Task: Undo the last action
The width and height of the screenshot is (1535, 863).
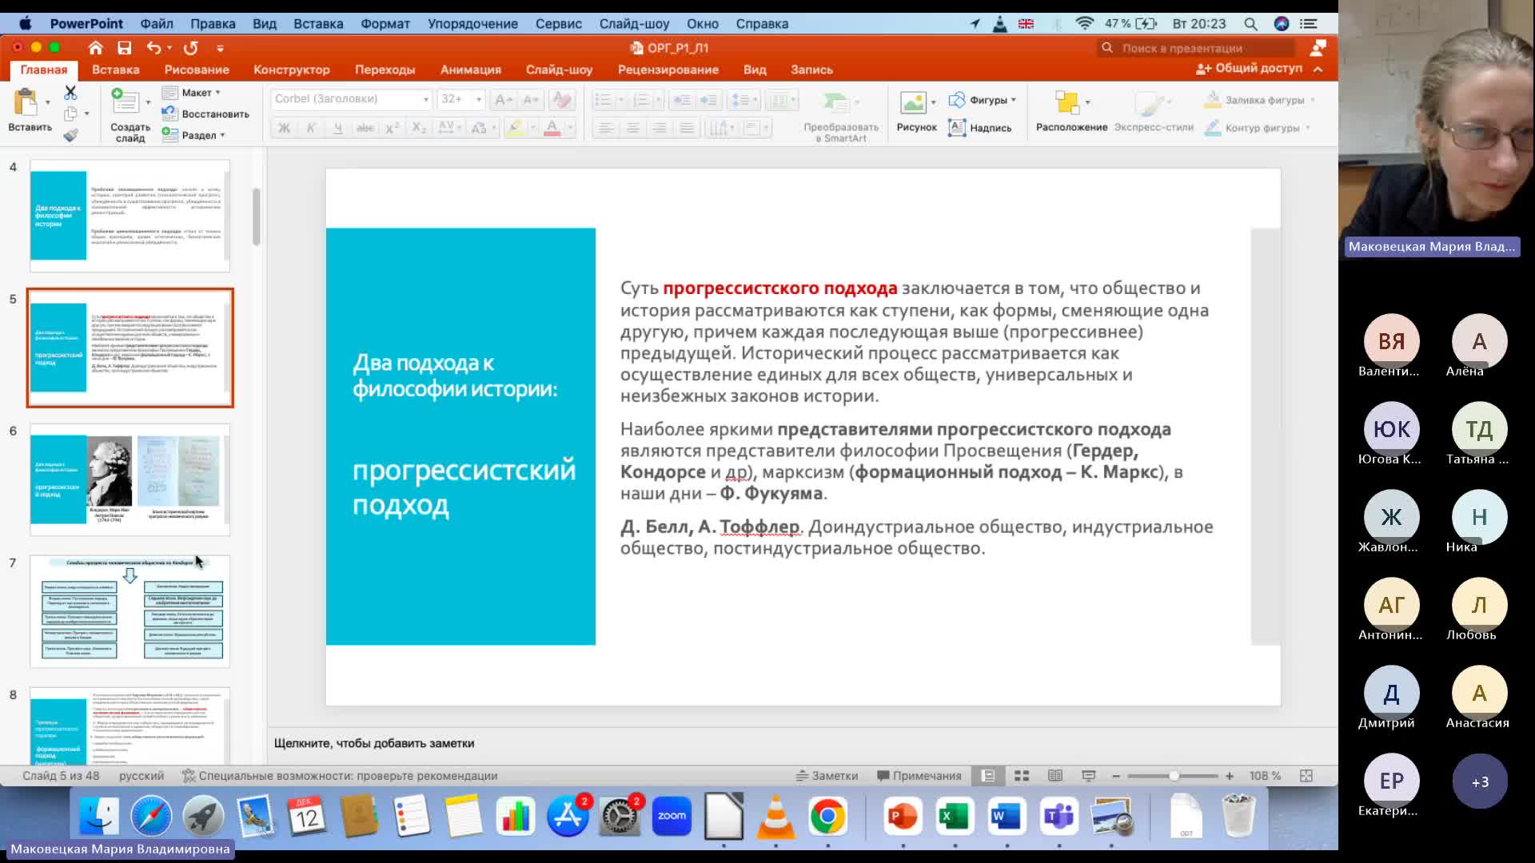Action: point(153,47)
